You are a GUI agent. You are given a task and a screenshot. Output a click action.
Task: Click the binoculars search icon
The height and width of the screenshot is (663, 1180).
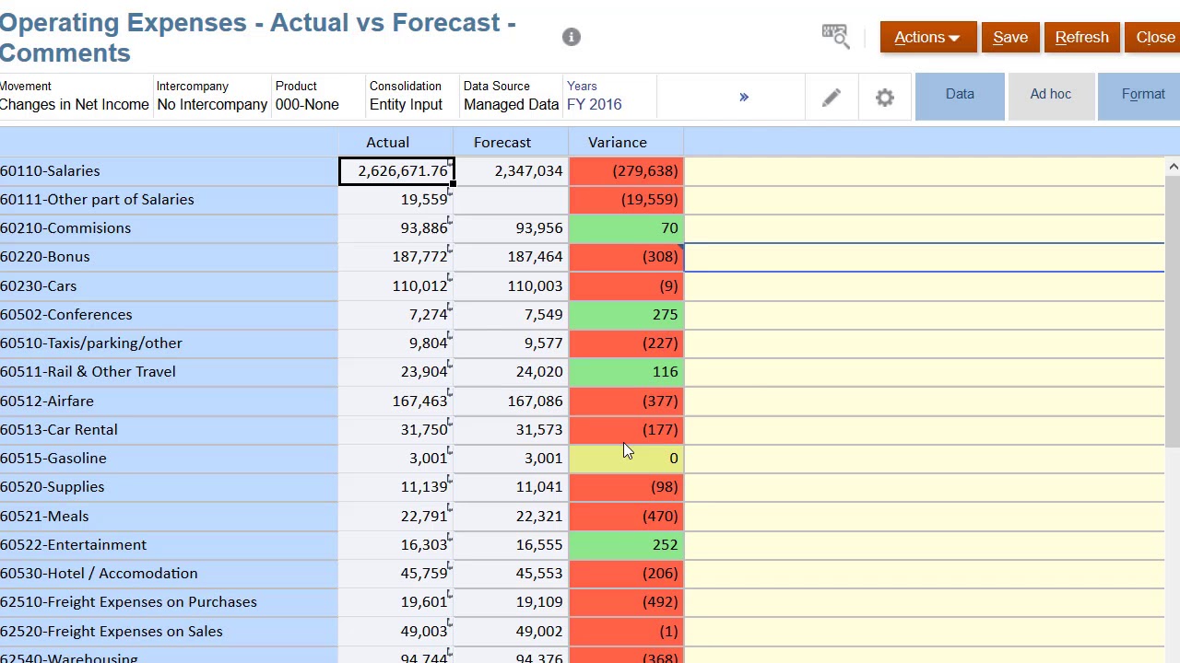click(835, 36)
